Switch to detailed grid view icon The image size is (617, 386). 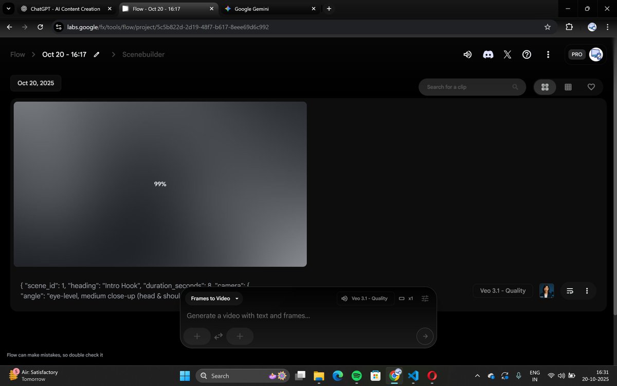568,87
